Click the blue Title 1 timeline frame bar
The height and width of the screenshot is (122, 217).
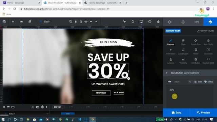tap(68, 114)
